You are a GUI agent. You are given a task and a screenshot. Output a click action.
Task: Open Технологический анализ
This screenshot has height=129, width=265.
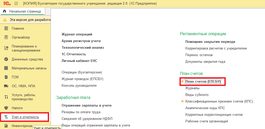83,47
